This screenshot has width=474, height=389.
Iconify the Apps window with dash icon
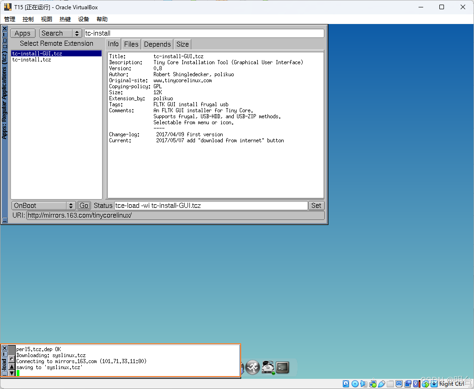5,35
